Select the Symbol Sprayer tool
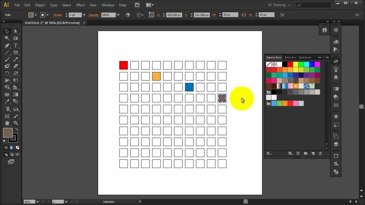 (x=7, y=109)
